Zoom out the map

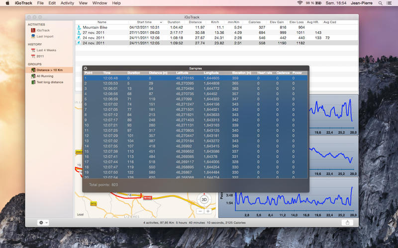tap(200, 211)
